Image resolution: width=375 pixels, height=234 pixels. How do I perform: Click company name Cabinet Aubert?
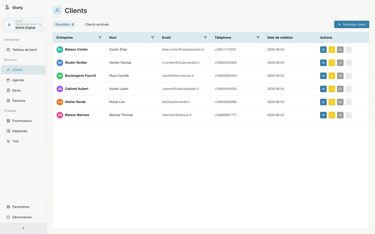coord(77,89)
